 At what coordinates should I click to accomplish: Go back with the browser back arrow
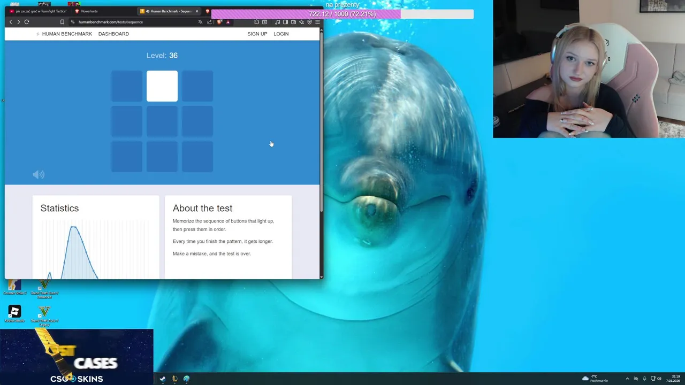tap(11, 22)
